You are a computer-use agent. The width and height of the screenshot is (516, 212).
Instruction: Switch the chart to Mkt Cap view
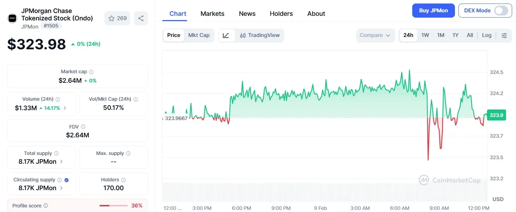(x=199, y=35)
